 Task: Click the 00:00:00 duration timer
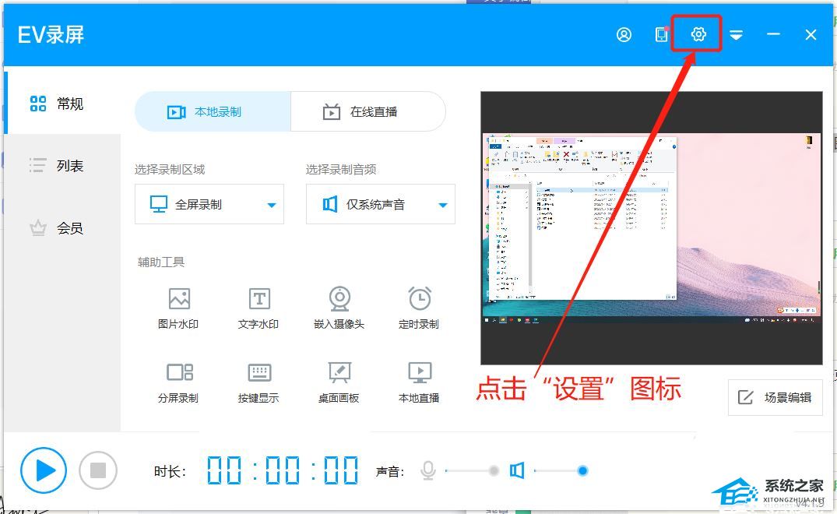(283, 470)
